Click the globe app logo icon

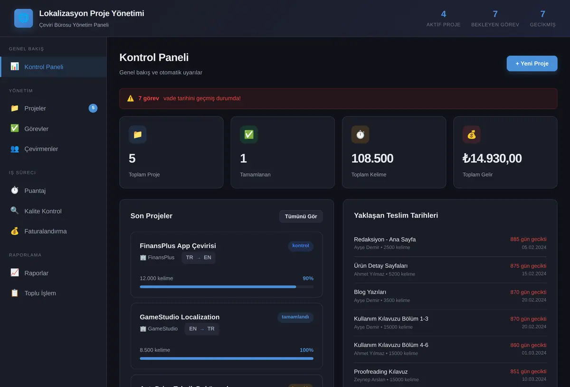coord(24,18)
